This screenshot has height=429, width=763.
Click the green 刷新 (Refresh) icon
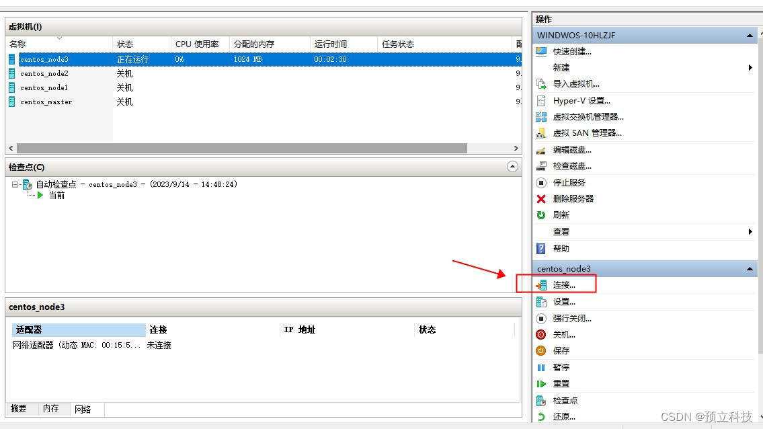tap(541, 214)
